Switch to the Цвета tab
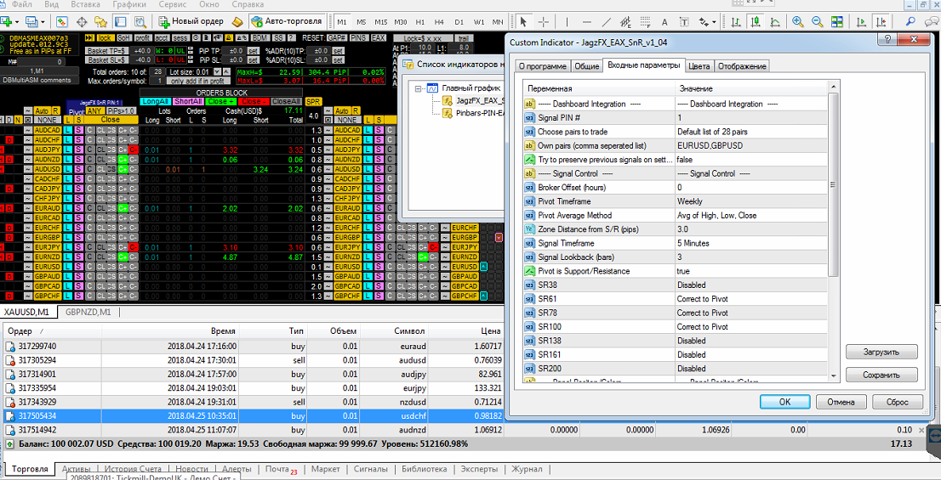 tap(699, 65)
